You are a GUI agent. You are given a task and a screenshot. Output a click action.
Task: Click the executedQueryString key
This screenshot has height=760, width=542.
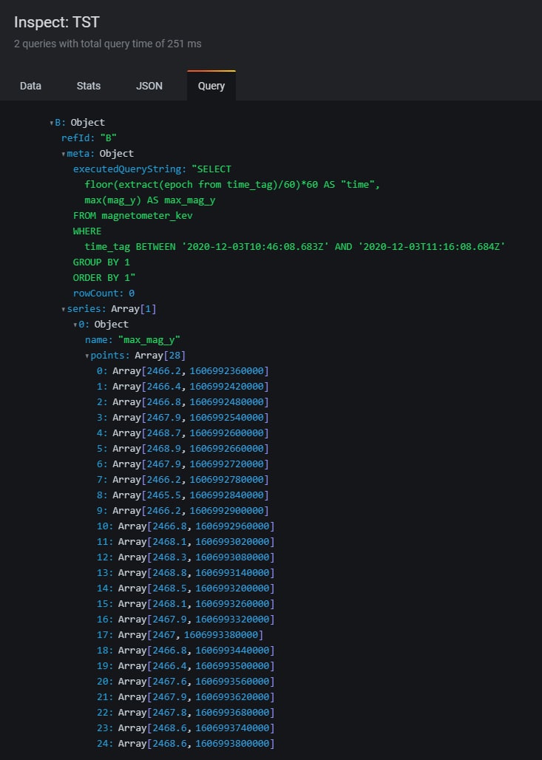pos(129,169)
